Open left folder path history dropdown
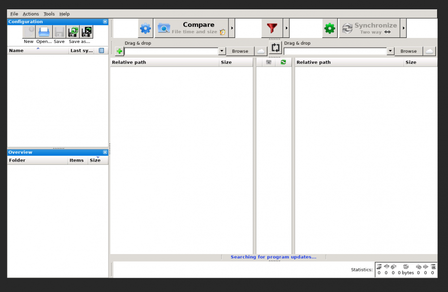The height and width of the screenshot is (292, 448). 222,51
